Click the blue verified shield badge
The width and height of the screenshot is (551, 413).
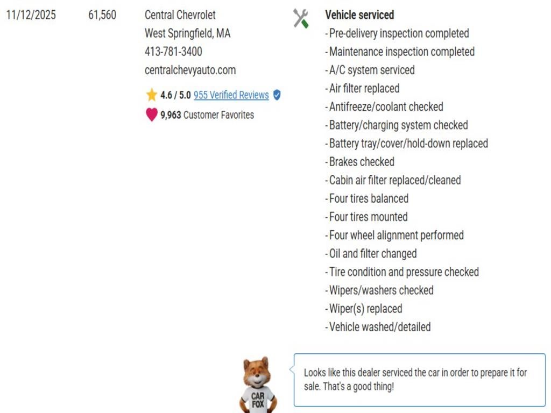point(277,95)
